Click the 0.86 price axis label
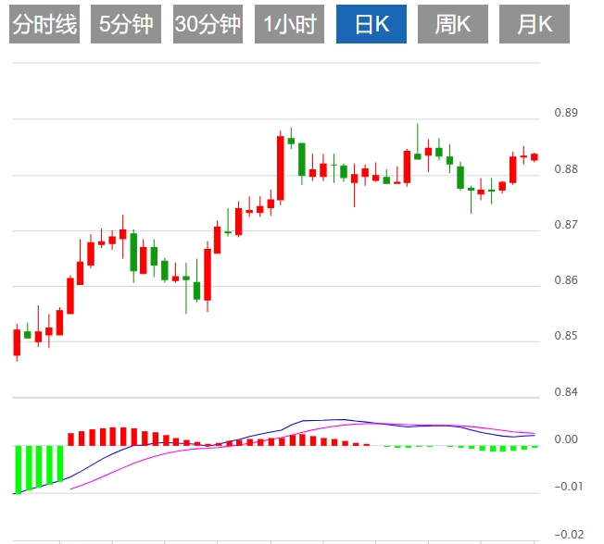The width and height of the screenshot is (604, 544). point(566,280)
